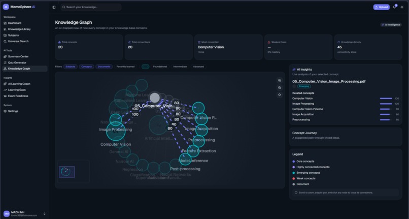Screen dimensions: 409x219
Task: Click the Document legend dot
Action: pyautogui.click(x=294, y=184)
